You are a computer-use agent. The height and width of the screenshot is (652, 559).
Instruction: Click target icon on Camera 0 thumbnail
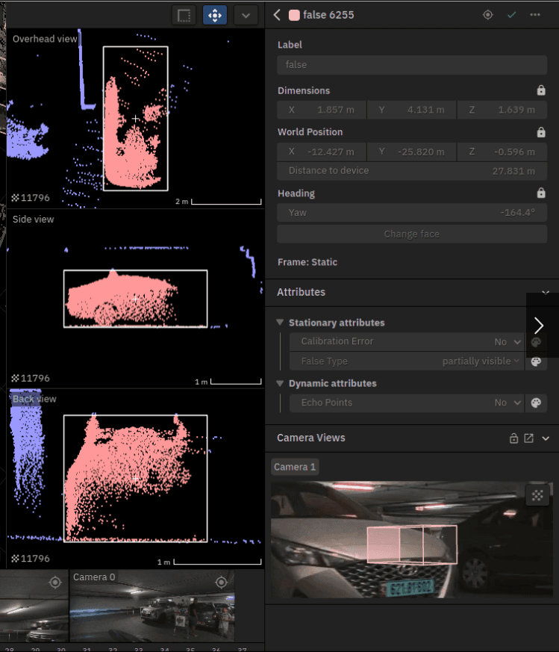221,583
